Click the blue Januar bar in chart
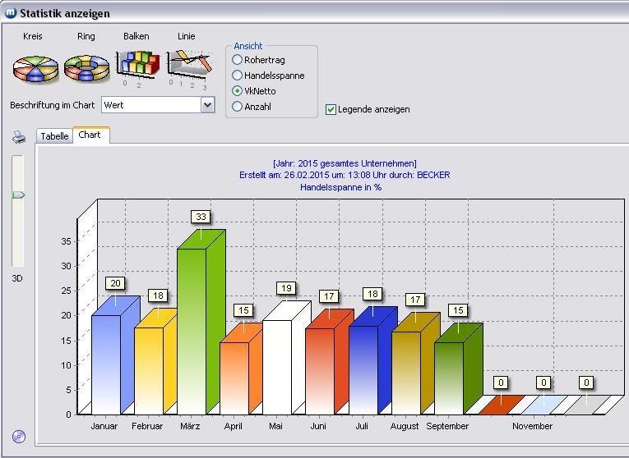This screenshot has width=629, height=458. pos(105,363)
